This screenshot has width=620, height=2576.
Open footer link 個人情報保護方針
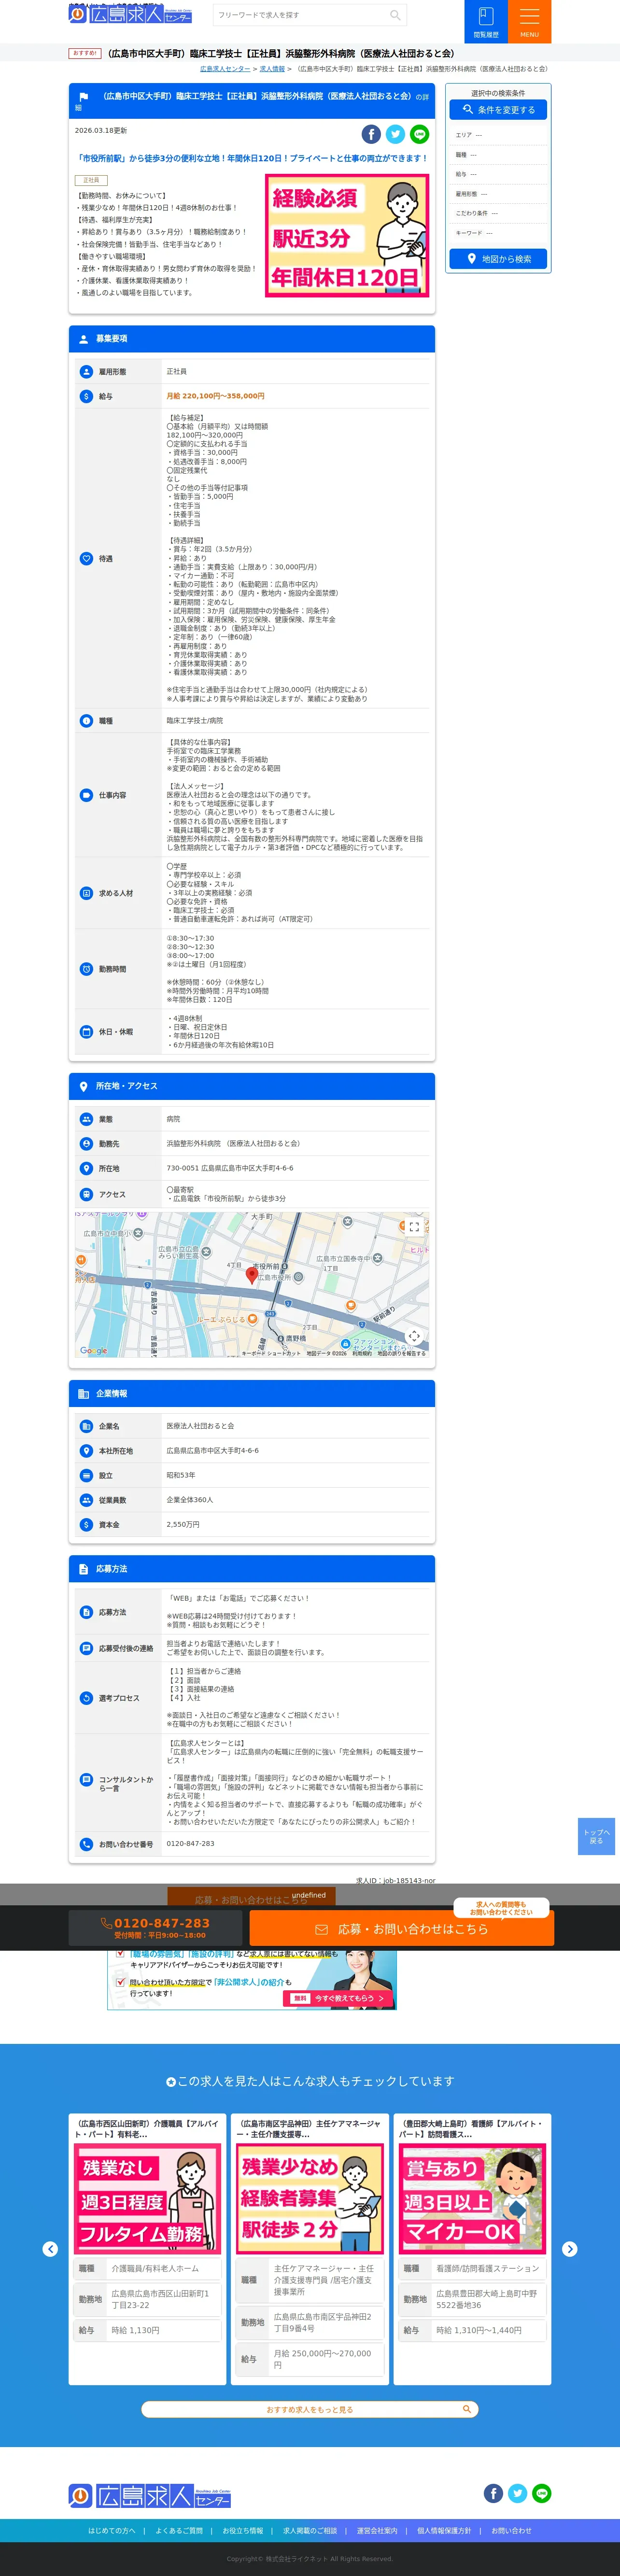tap(444, 2531)
